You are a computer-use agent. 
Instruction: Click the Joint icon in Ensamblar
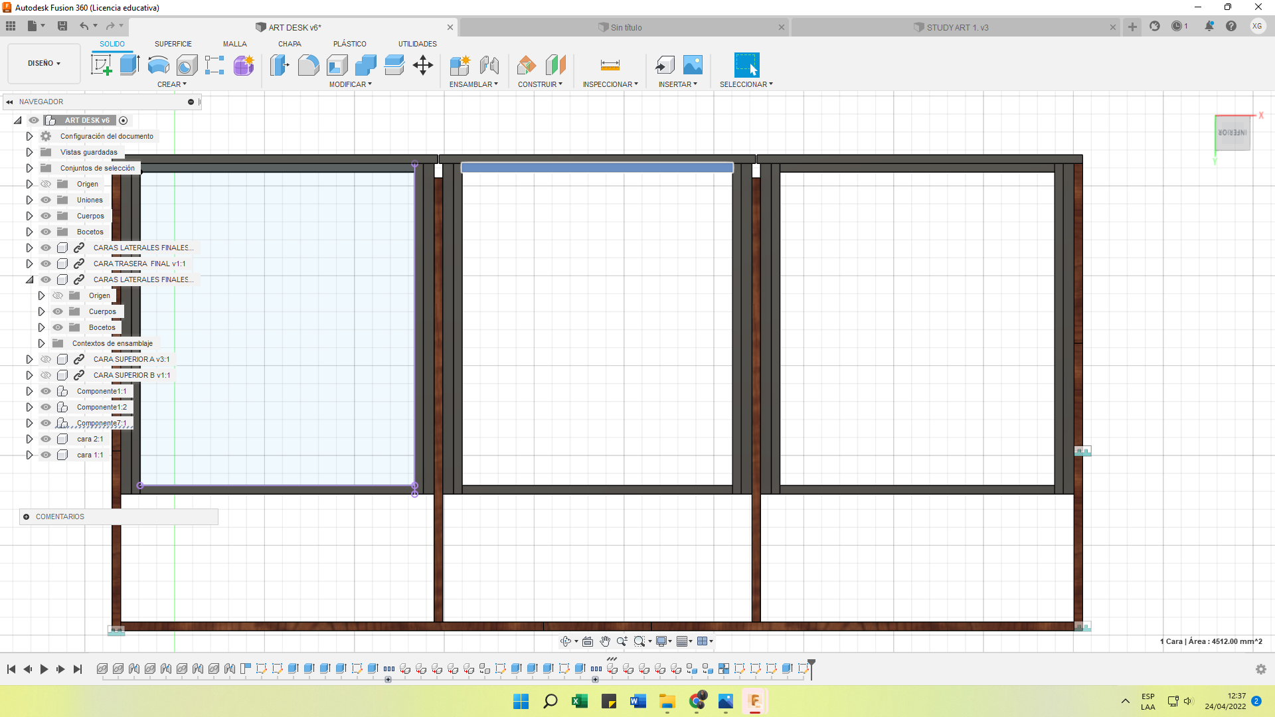click(489, 65)
